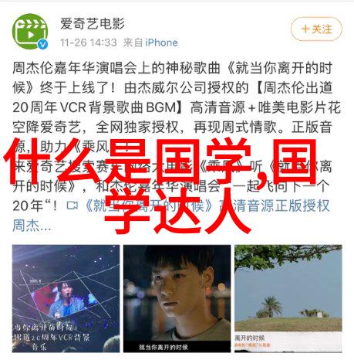Click the blue iPhone source link
The height and width of the screenshot is (360, 354).
pyautogui.click(x=161, y=42)
